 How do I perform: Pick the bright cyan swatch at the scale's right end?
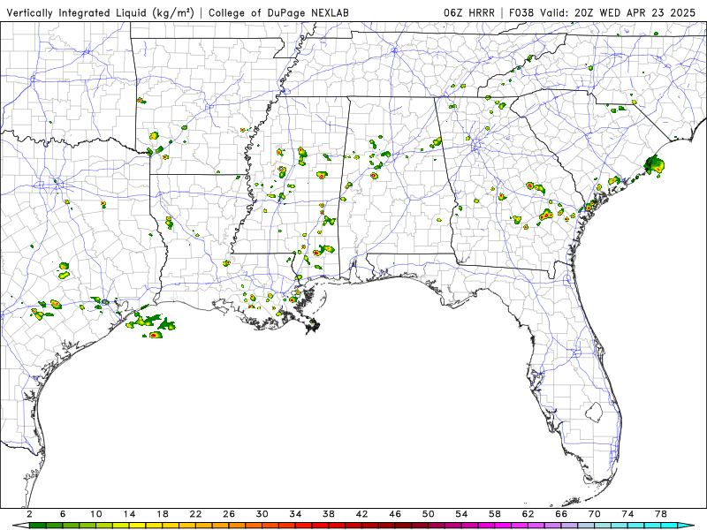coord(669,525)
